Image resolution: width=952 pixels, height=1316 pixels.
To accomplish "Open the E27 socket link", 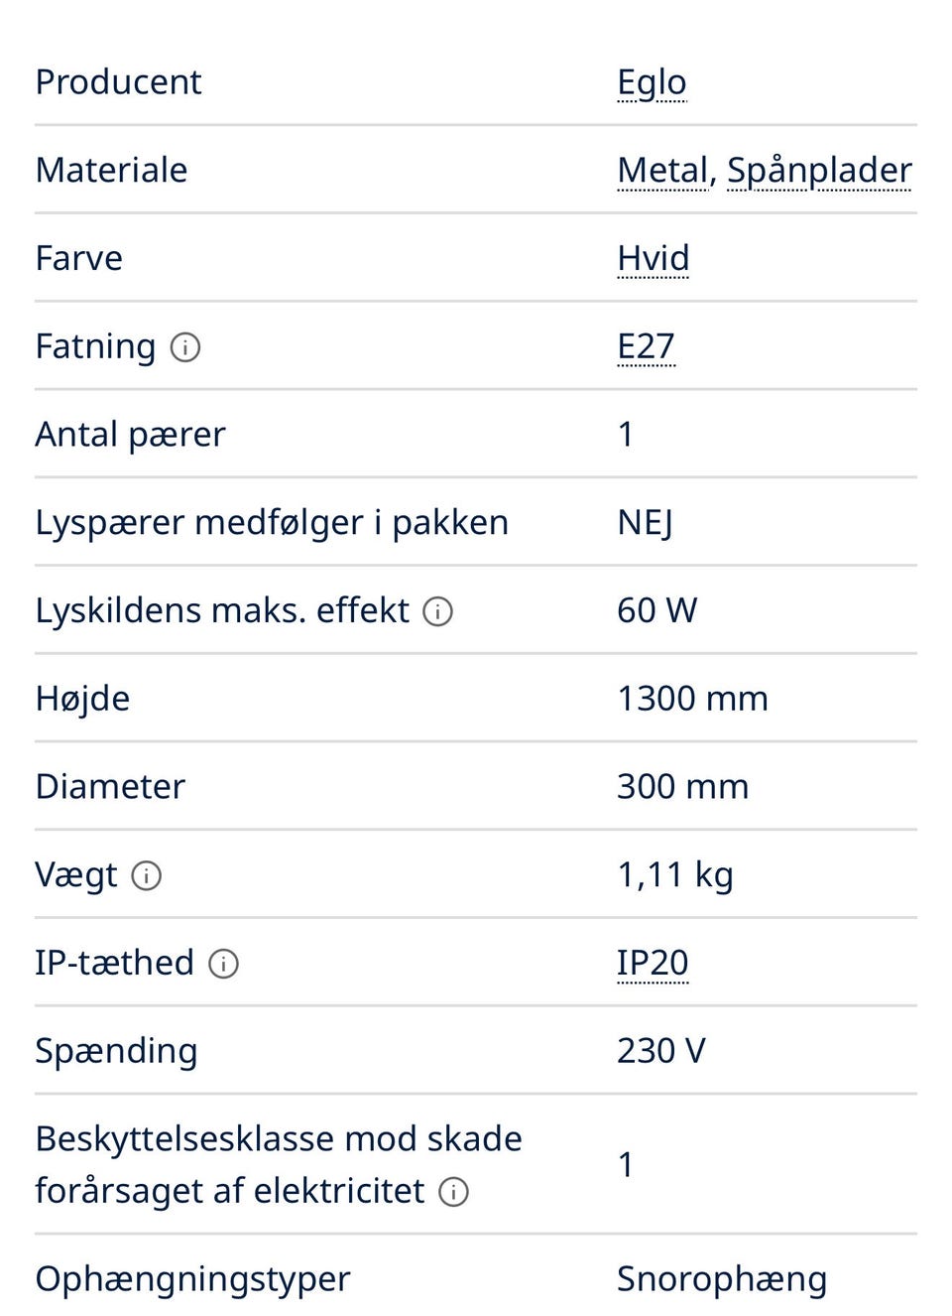I will 646,347.
